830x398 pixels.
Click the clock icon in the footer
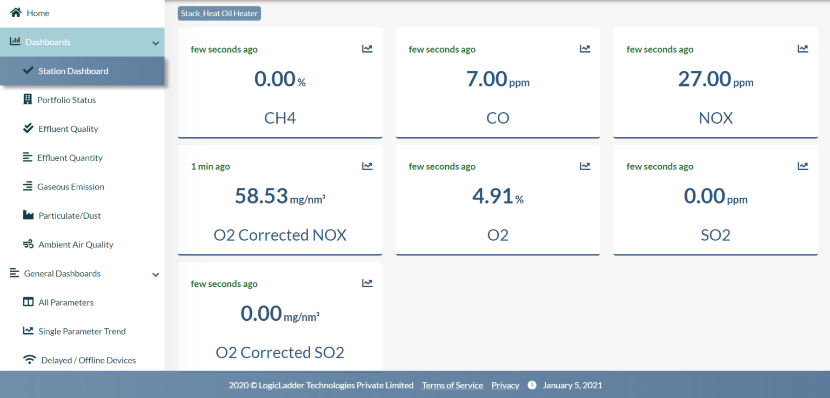tap(532, 385)
